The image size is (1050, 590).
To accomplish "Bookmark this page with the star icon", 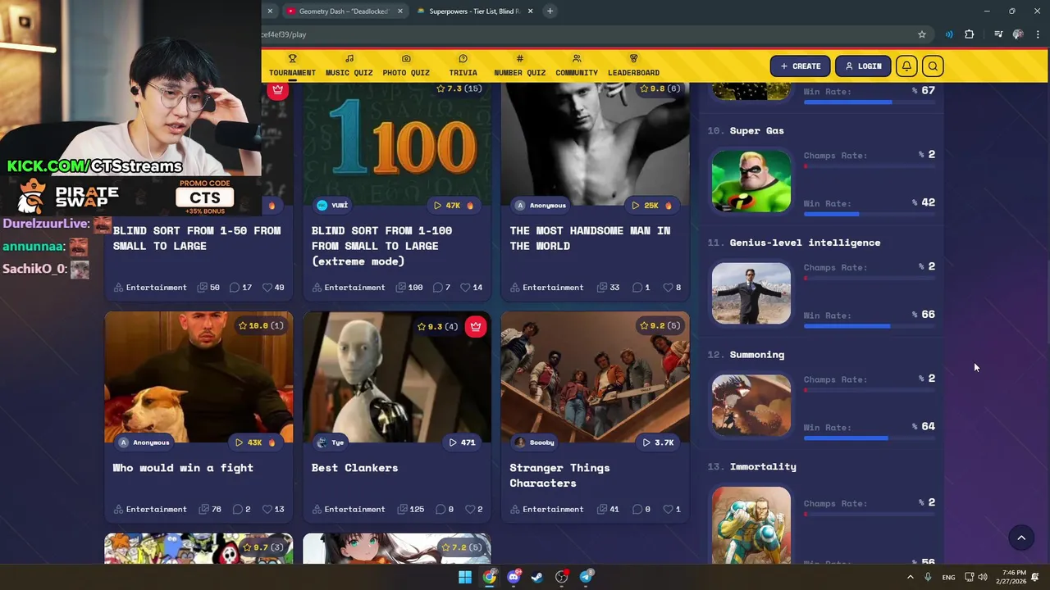I will [x=922, y=34].
